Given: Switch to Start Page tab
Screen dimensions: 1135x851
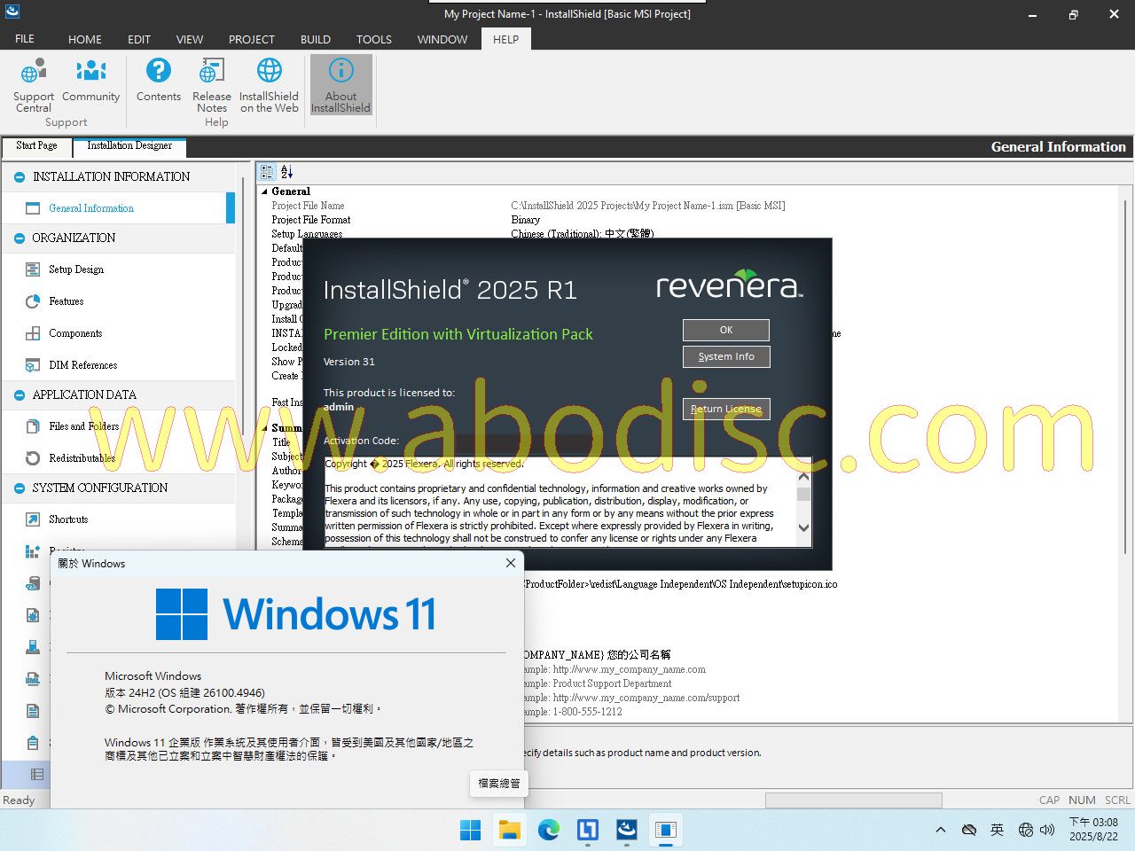Looking at the screenshot, I should point(36,146).
